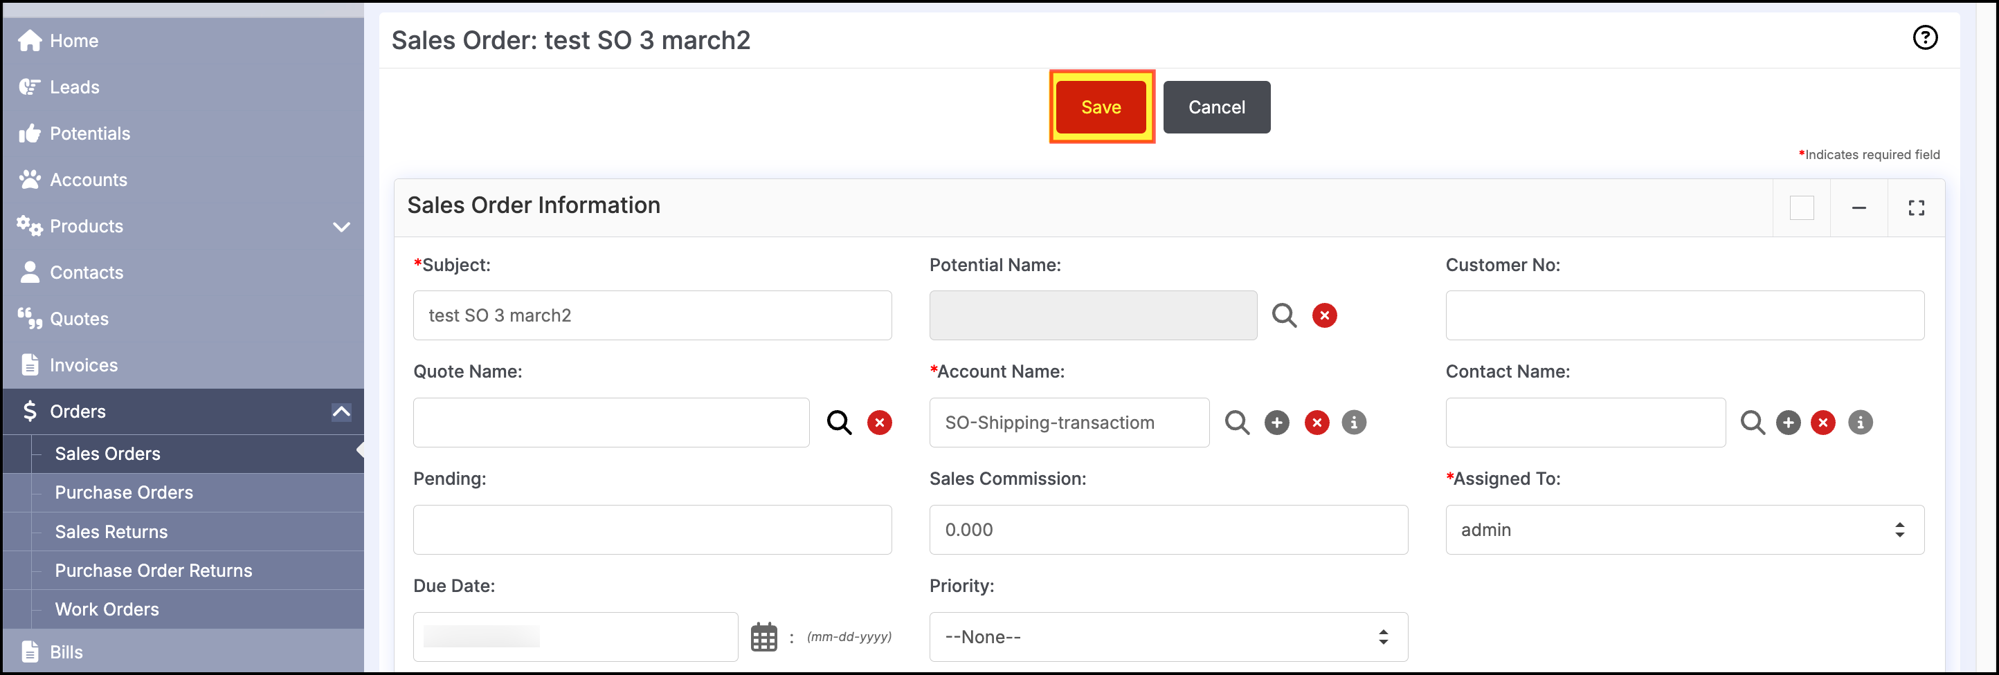Search Potential Name with magnifier icon
Screen dimensions: 1999x675
pos(1284,315)
